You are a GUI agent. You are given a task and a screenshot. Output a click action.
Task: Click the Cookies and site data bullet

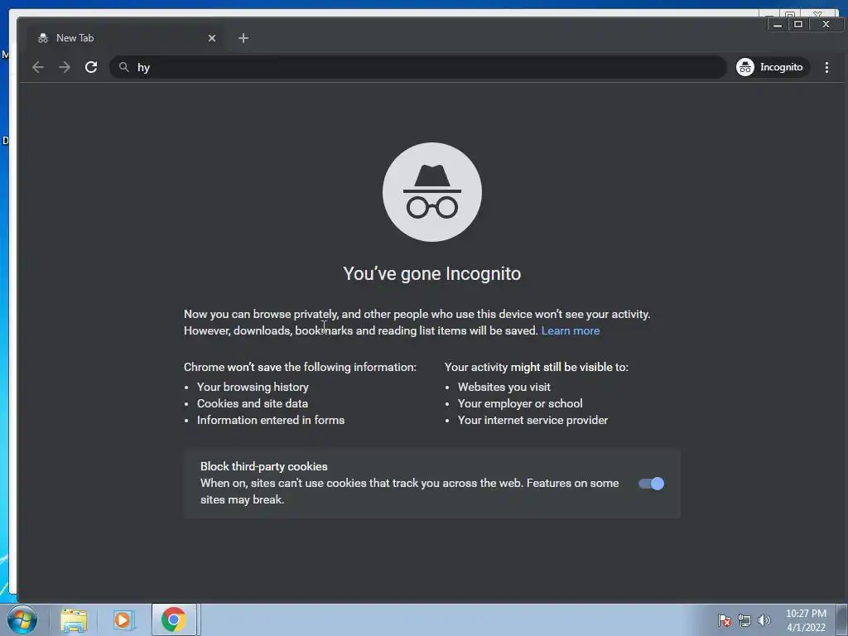point(253,403)
